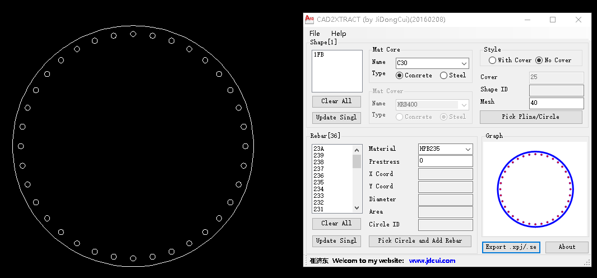Viewport: 597px width, 278px height.
Task: Click the Shape ID input field
Action: [556, 90]
